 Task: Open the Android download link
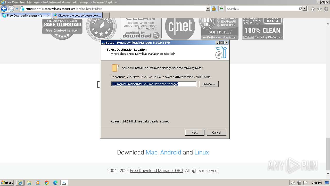coord(171,152)
